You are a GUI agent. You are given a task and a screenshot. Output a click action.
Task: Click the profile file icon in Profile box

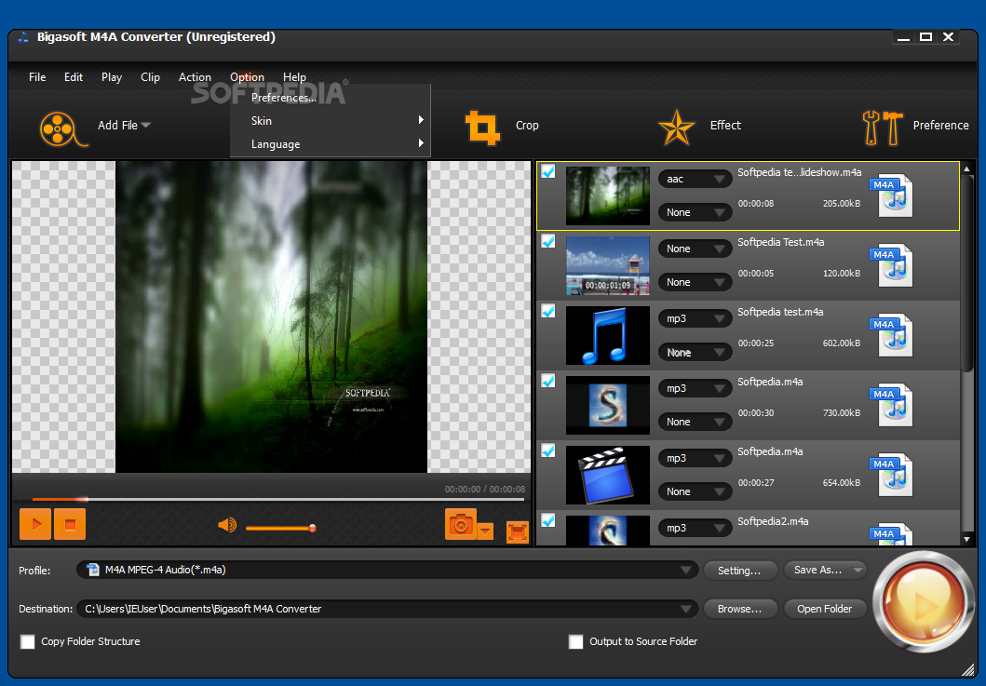pos(93,570)
